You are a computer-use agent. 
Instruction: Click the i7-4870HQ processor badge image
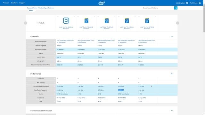107,20
